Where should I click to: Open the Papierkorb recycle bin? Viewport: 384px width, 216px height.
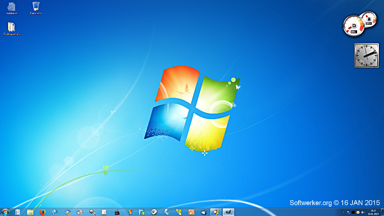coord(36,6)
